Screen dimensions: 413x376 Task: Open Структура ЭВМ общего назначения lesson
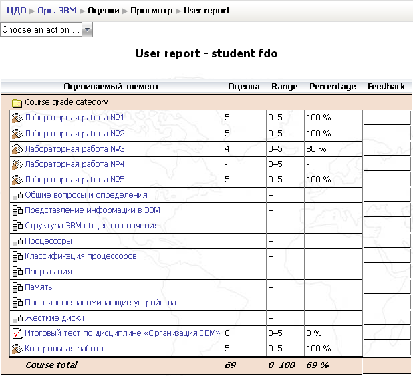(92, 226)
